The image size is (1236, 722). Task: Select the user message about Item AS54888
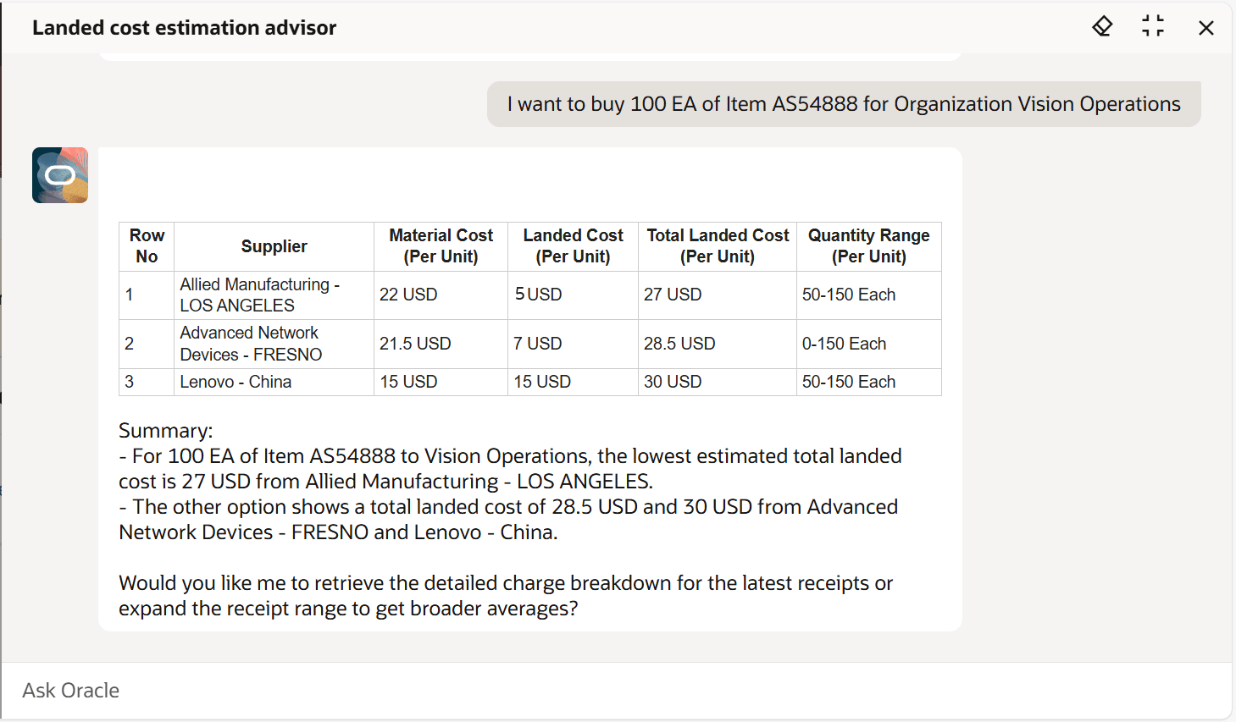pyautogui.click(x=842, y=103)
